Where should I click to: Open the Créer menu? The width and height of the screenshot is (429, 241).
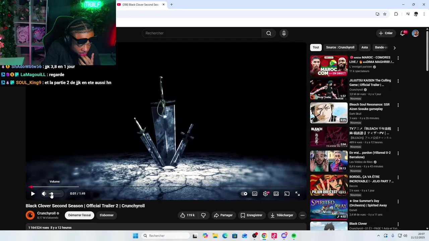[x=386, y=33]
